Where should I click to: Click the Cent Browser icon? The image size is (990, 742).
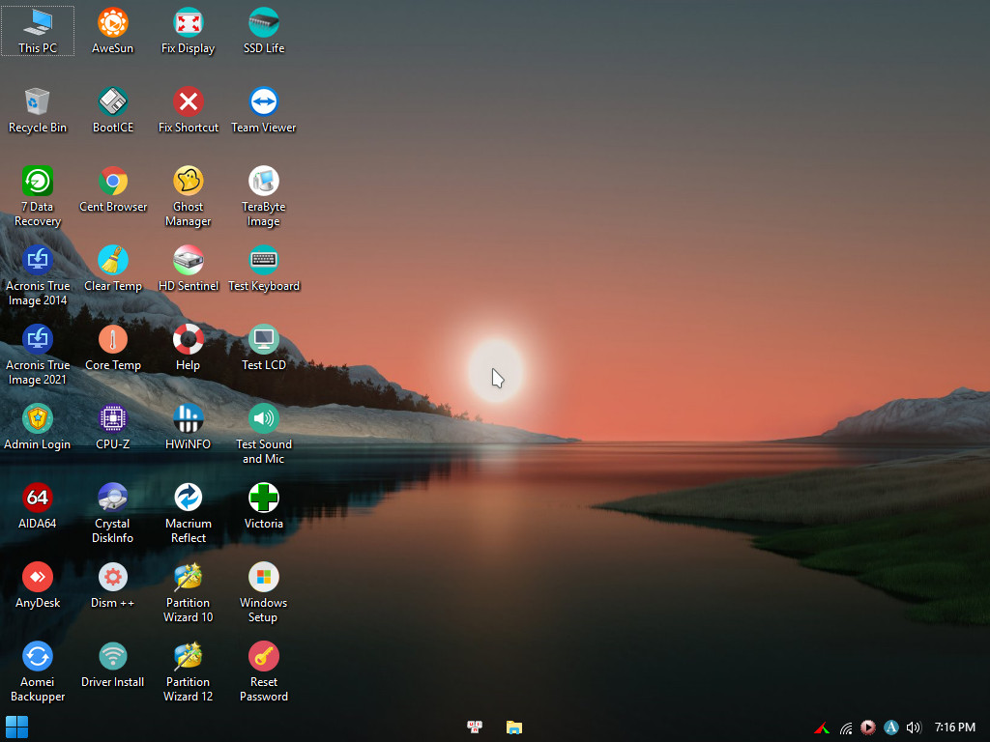(113, 182)
